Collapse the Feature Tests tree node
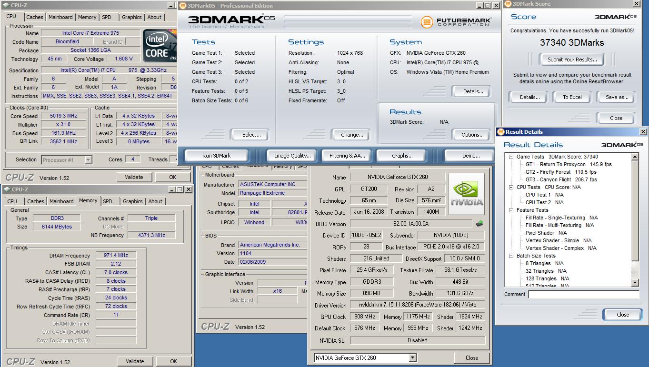 [511, 210]
